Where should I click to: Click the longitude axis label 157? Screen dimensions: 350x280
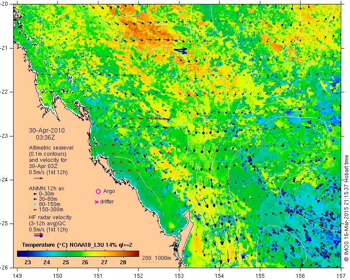341,276
